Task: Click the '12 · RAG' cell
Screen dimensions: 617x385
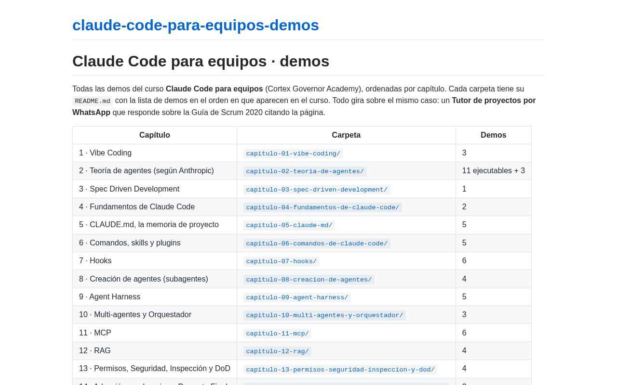Action: click(155, 351)
